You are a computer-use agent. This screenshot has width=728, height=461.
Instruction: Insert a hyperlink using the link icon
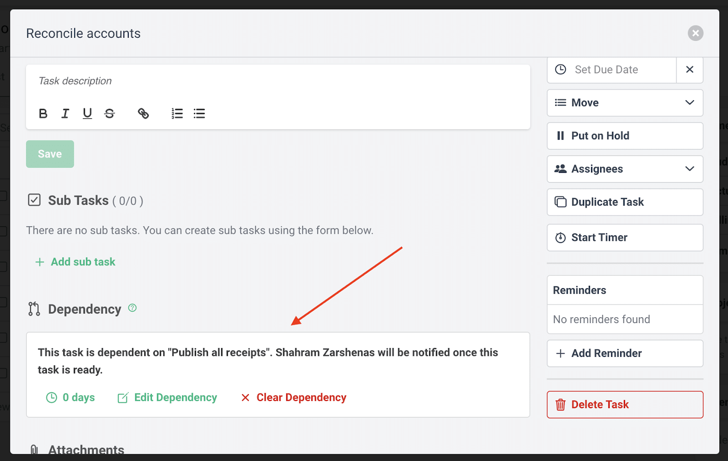143,113
